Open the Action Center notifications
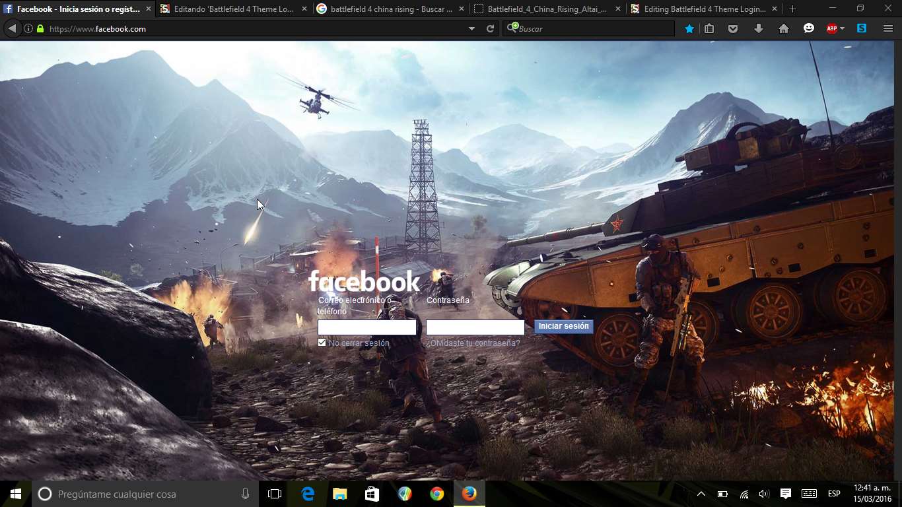This screenshot has height=507, width=902. (x=785, y=494)
